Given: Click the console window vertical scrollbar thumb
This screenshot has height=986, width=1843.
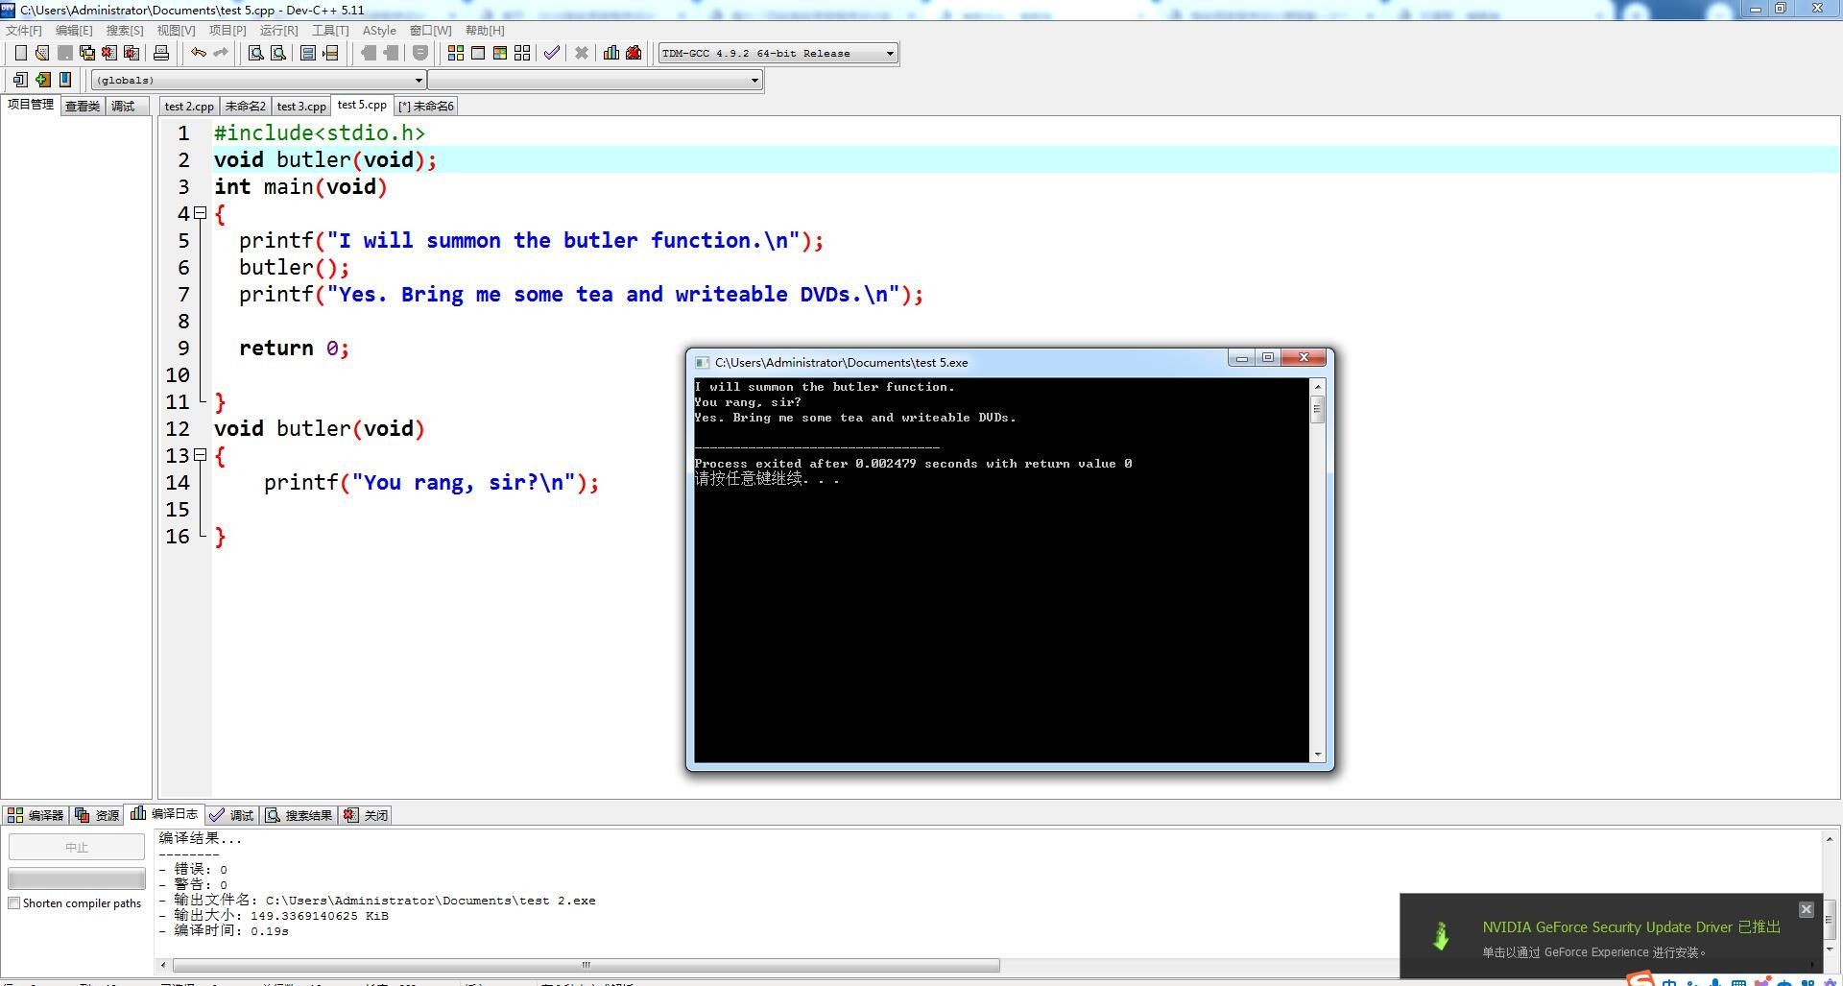Looking at the screenshot, I should coord(1318,409).
